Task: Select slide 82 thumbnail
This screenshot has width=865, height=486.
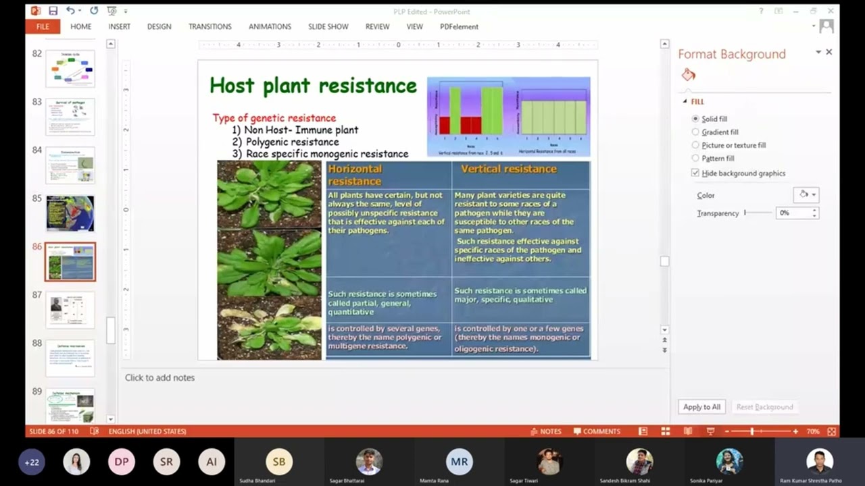Action: [70, 68]
